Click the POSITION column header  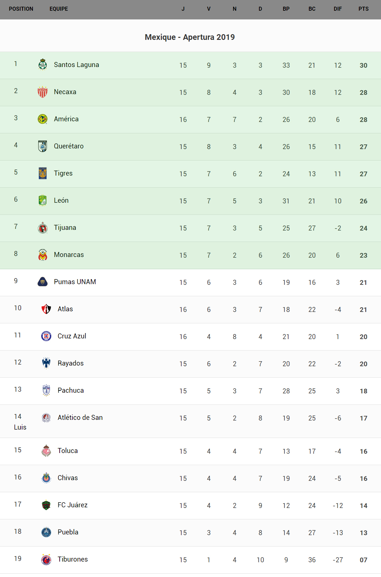click(21, 9)
